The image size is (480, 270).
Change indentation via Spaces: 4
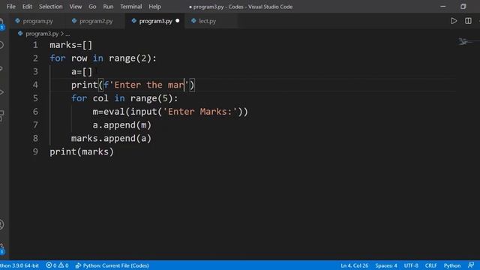point(386,265)
